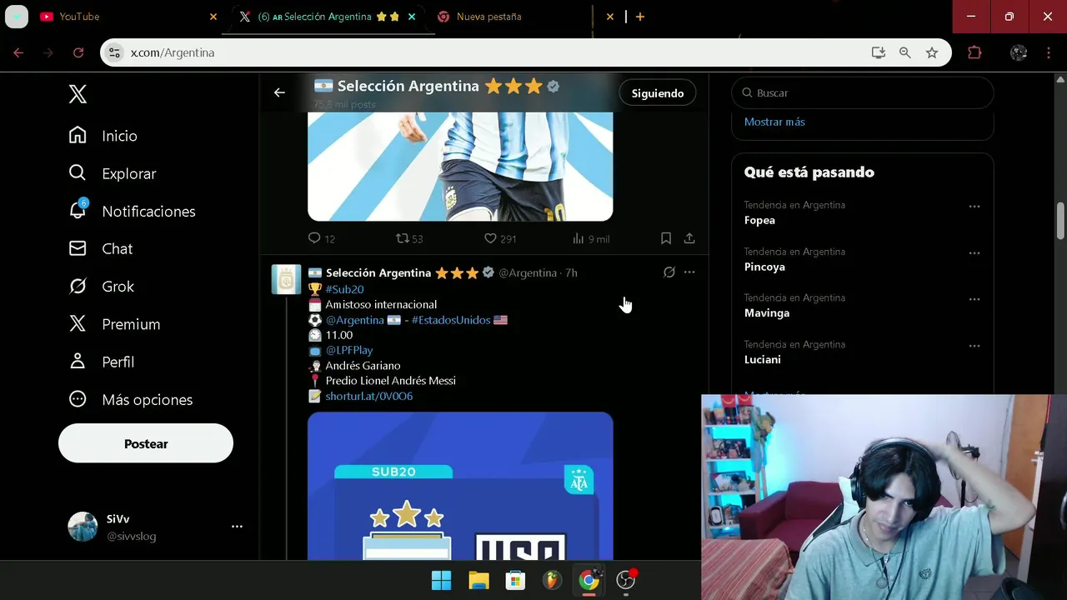The height and width of the screenshot is (600, 1067).
Task: Click the Postear button
Action: (146, 443)
